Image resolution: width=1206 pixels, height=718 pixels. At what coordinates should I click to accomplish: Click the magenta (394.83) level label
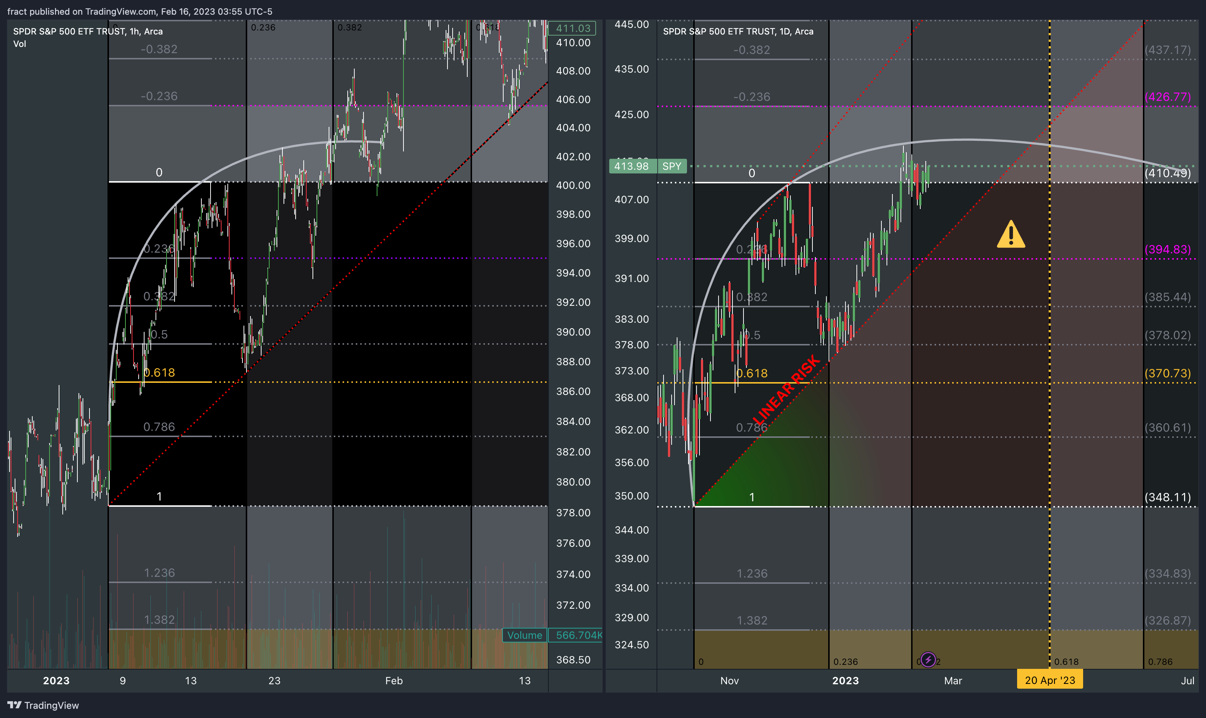click(1168, 249)
